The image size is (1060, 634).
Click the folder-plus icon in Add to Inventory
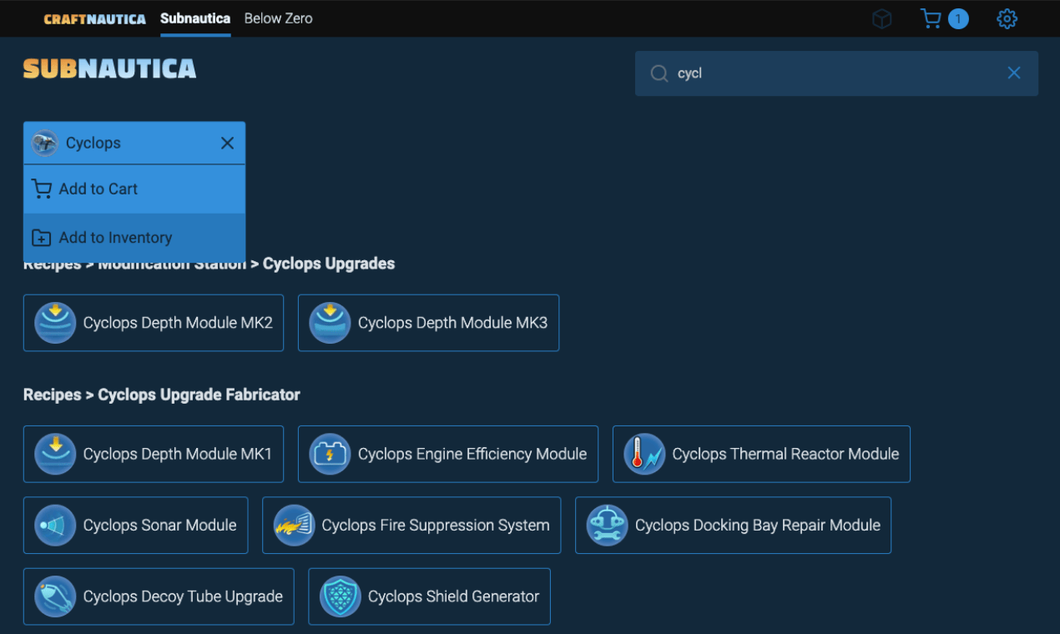point(42,238)
